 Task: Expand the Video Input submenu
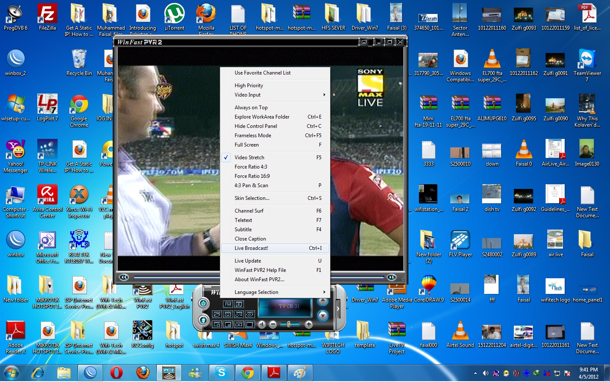tap(275, 95)
